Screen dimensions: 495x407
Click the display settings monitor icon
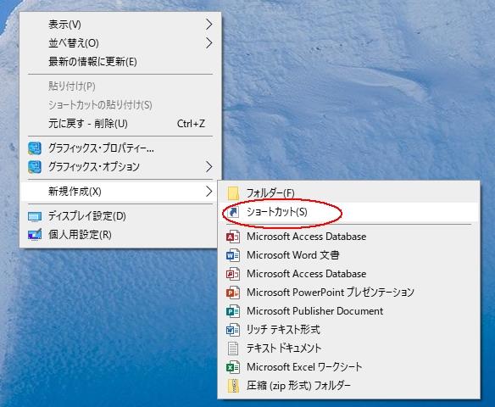tap(35, 216)
